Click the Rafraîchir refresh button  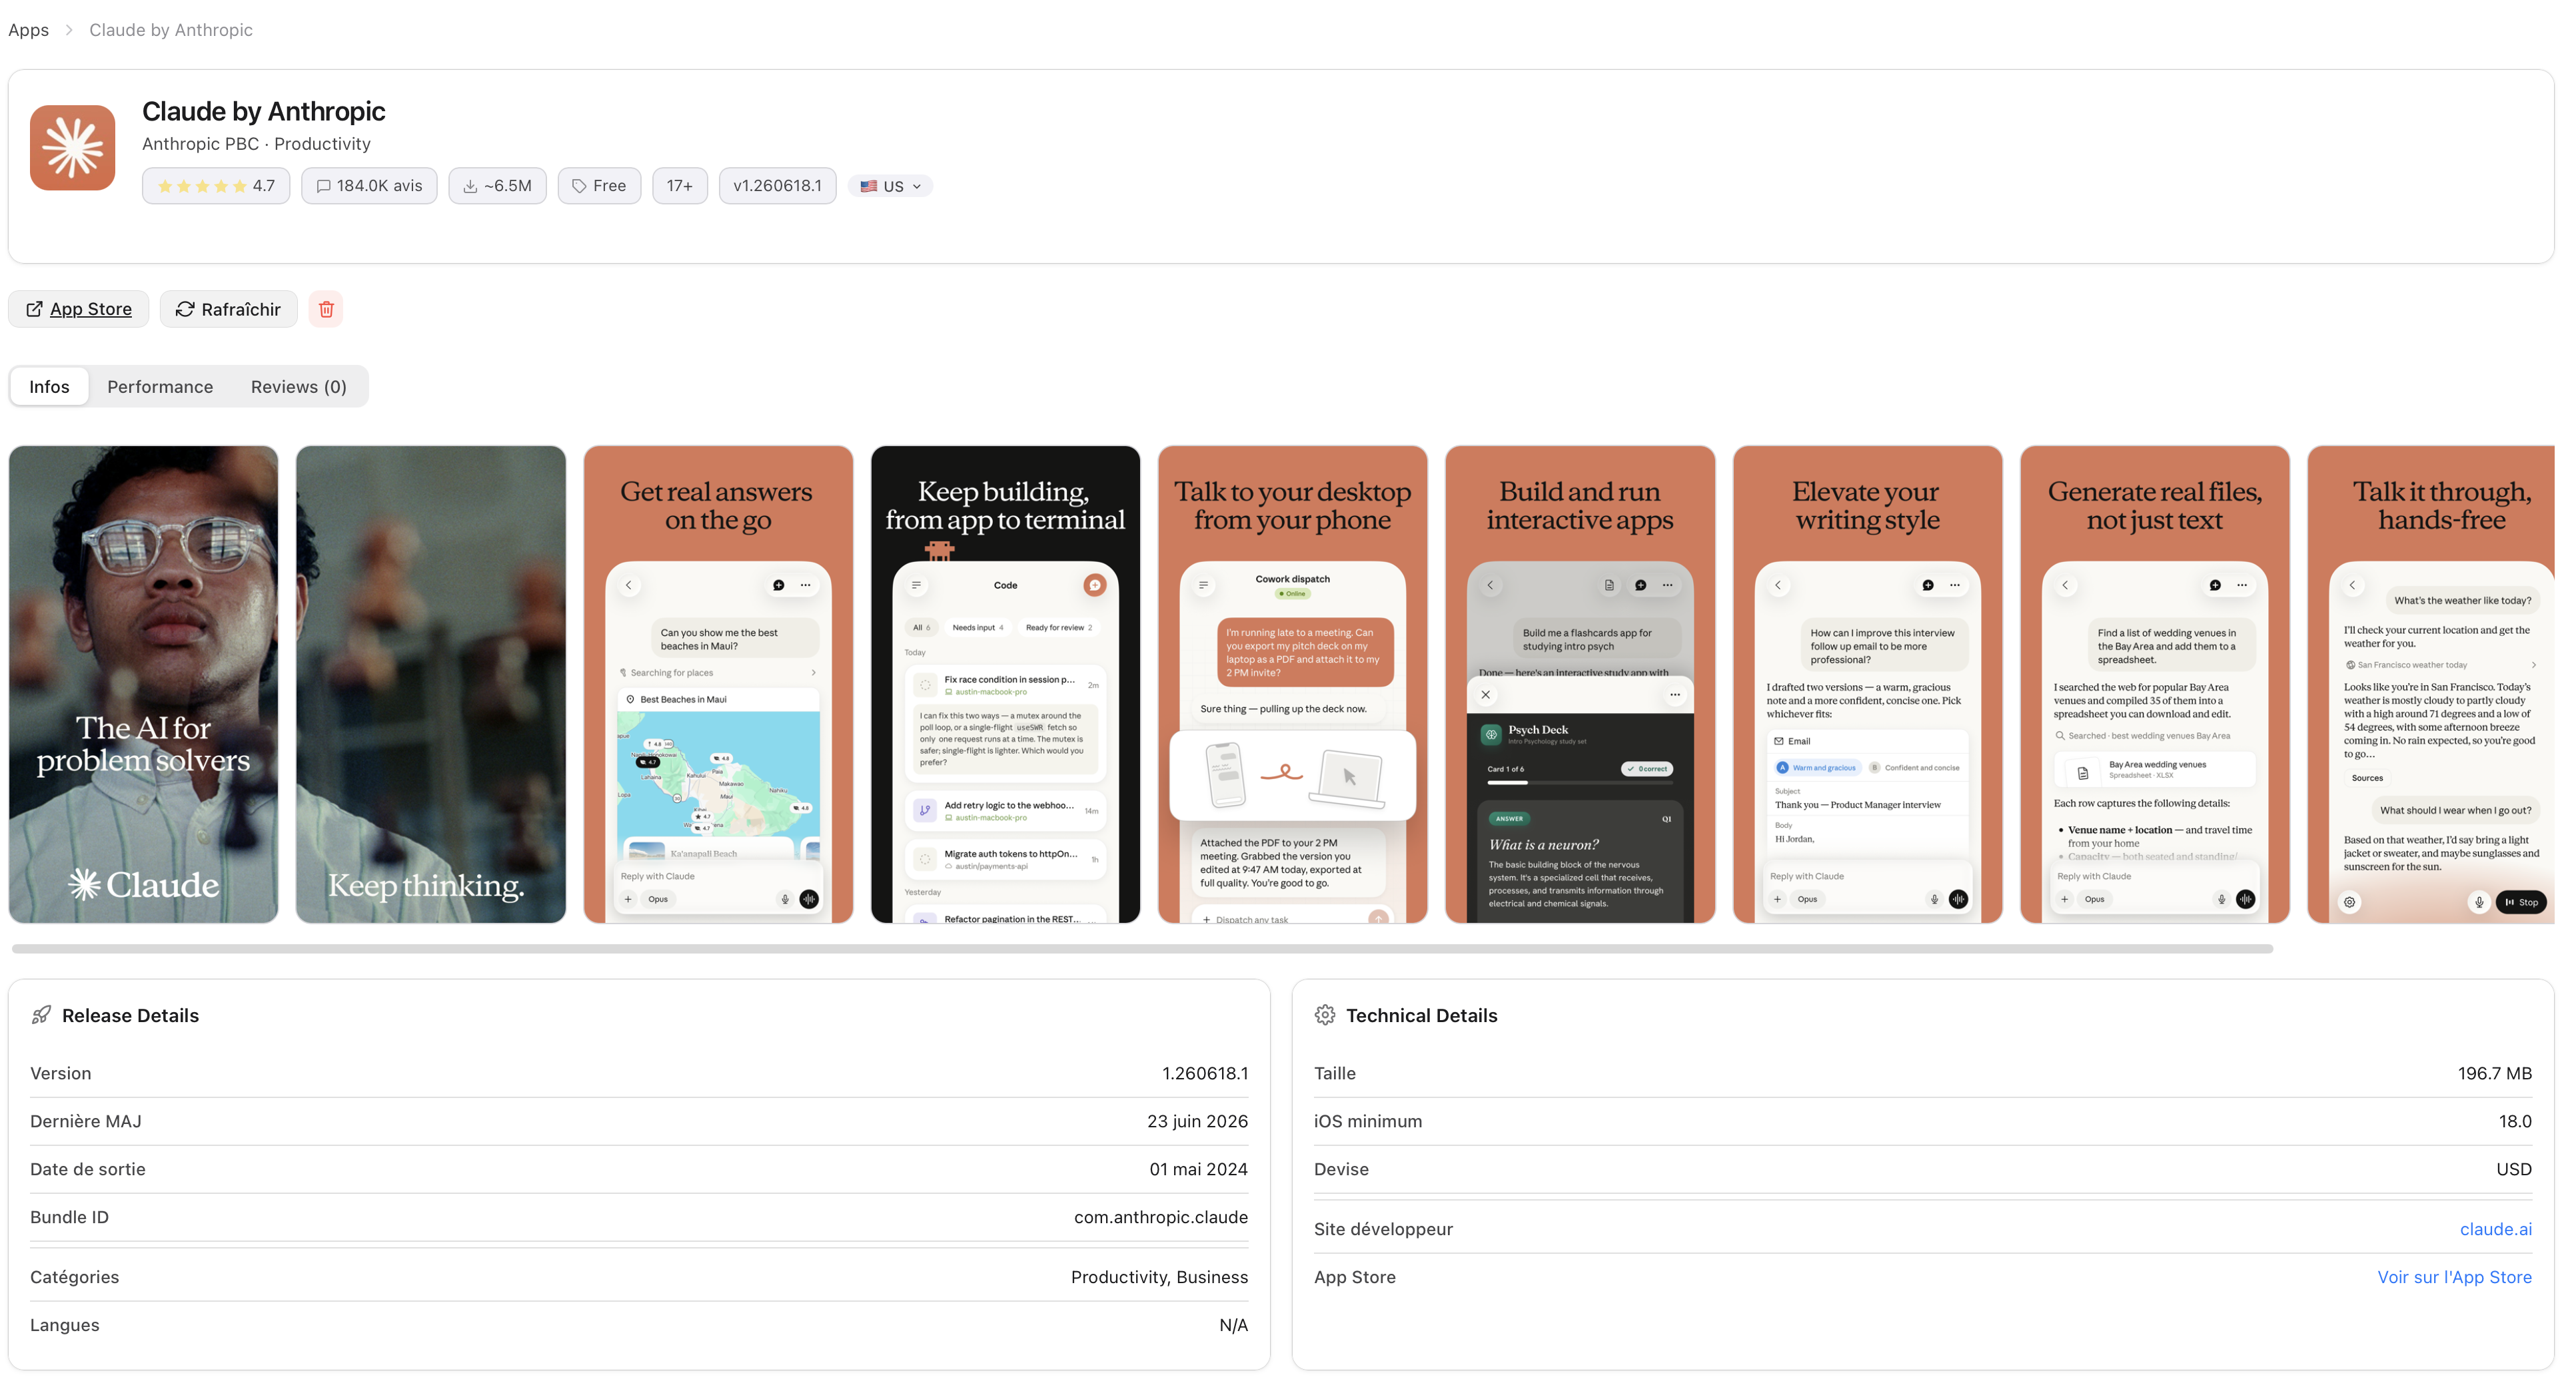(x=228, y=309)
